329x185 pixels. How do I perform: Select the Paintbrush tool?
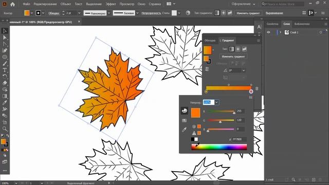click(x=5, y=64)
